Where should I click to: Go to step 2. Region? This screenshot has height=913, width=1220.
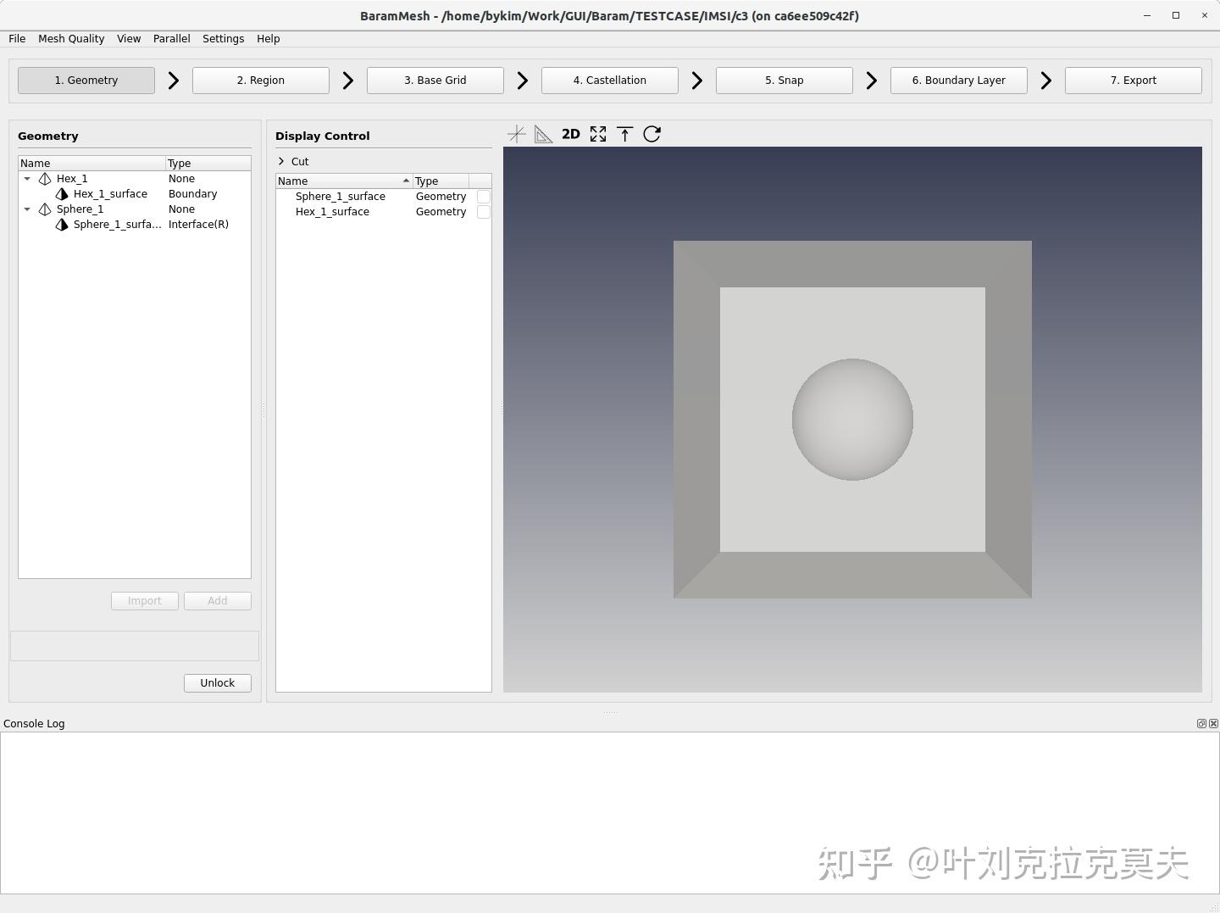[x=261, y=81]
